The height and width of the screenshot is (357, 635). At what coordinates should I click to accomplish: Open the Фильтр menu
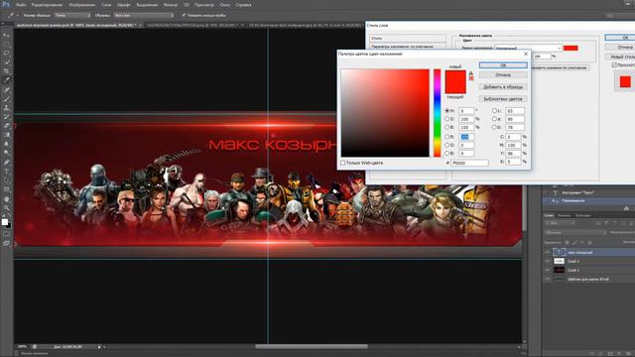click(x=171, y=5)
